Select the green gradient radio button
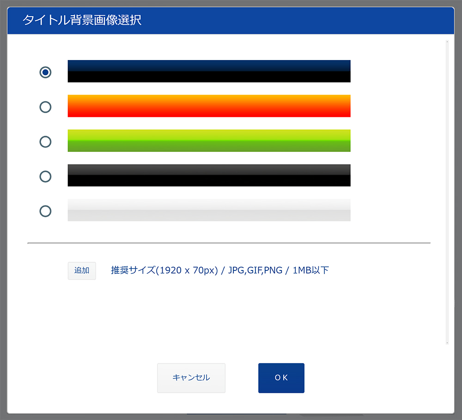Screen dimensions: 462x420 click(x=45, y=142)
